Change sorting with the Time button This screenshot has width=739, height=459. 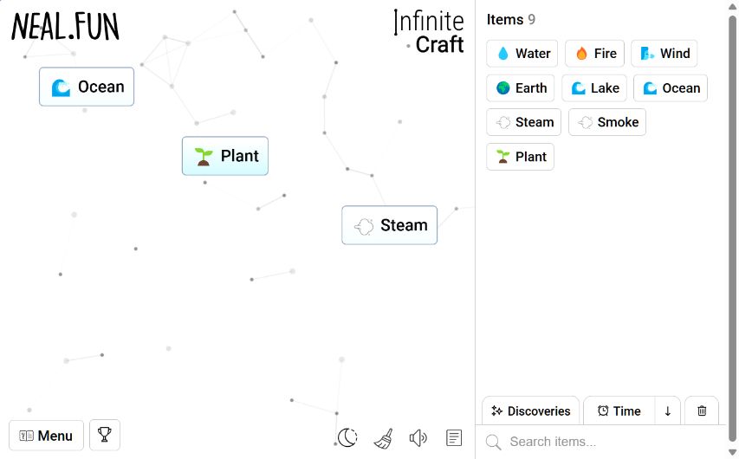point(619,411)
